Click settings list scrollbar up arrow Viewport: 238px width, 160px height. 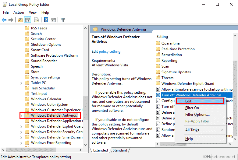[235, 36]
